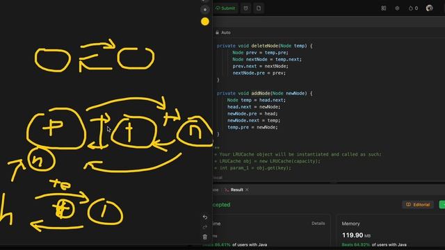The height and width of the screenshot is (250, 445).
Task: Click the 'head.next = newNode;' code line
Action: coord(254,107)
